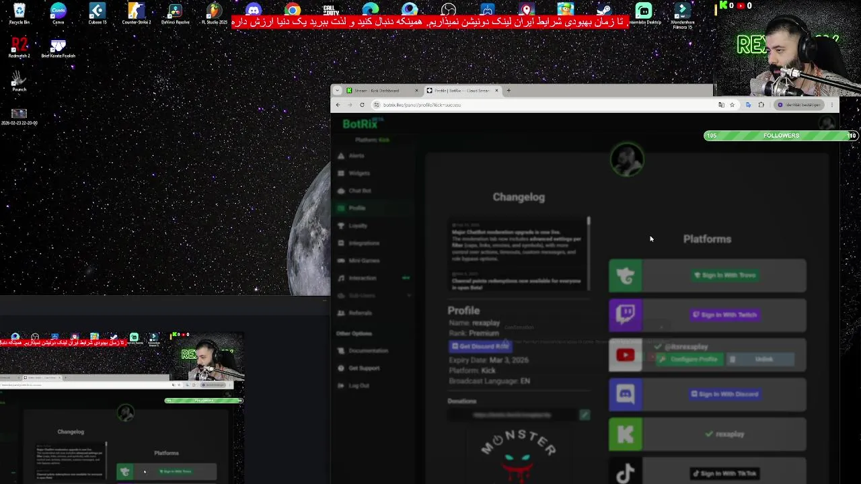The width and height of the screenshot is (861, 484).
Task: Click the YouTube platform logo tile
Action: tap(626, 355)
